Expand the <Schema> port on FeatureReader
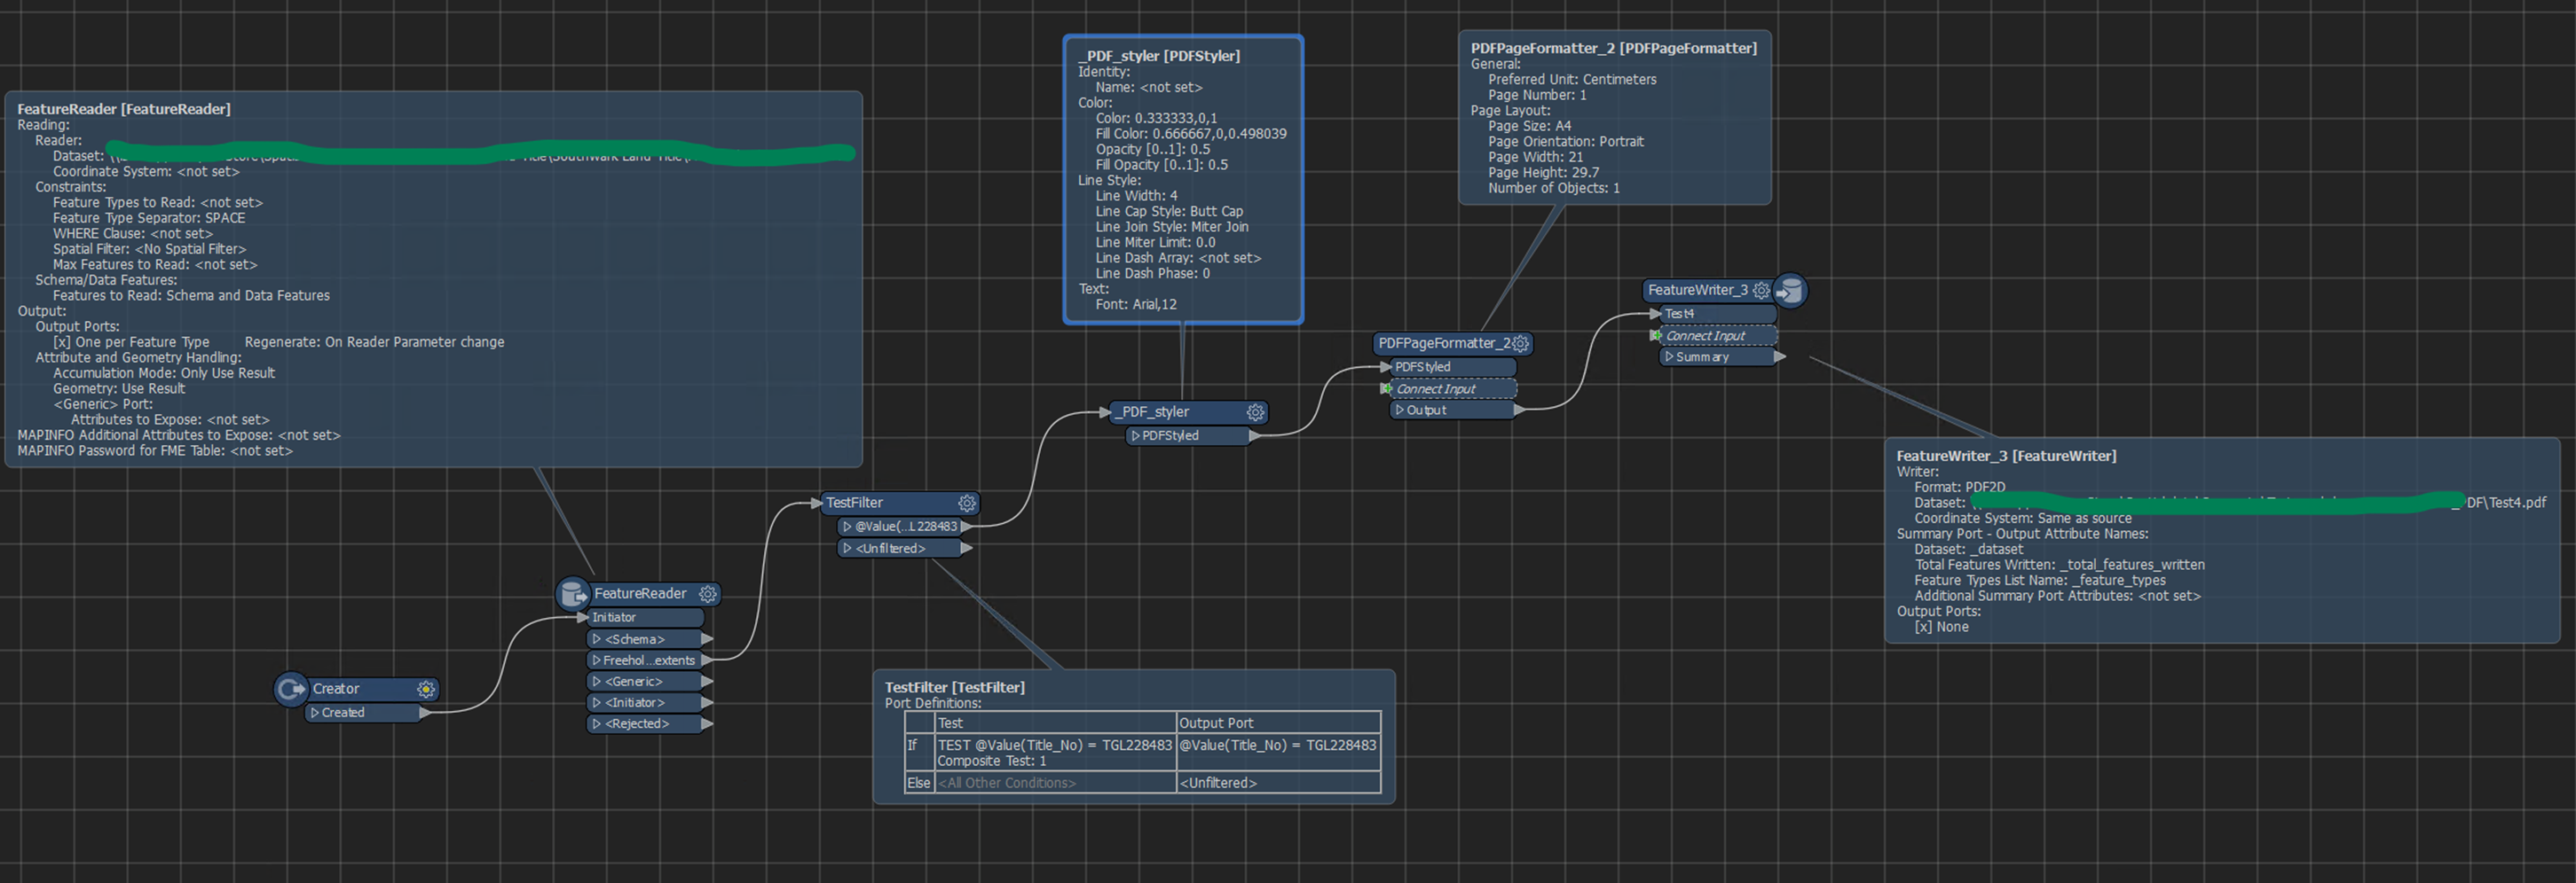The image size is (2576, 883). [x=597, y=639]
